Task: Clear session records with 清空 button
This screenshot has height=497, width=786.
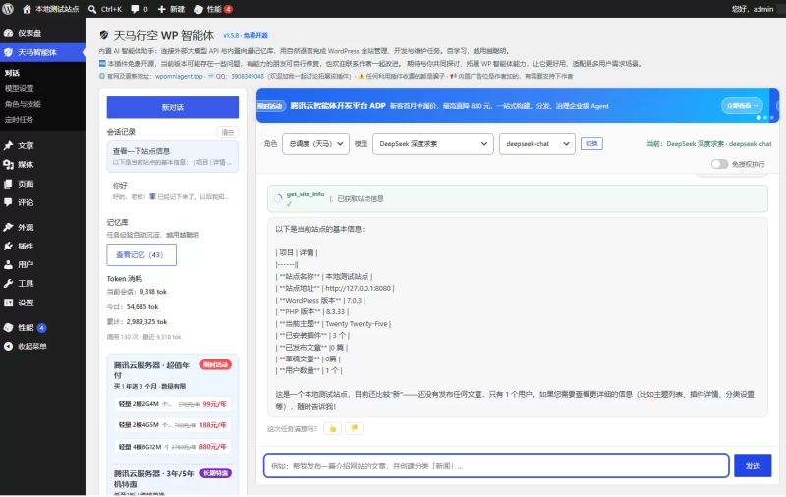Action: click(228, 132)
